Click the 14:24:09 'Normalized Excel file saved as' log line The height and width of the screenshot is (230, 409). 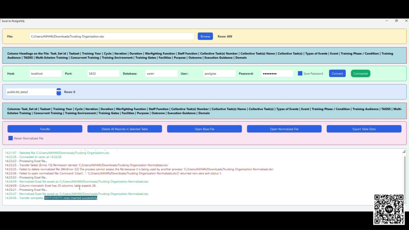coord(77,181)
